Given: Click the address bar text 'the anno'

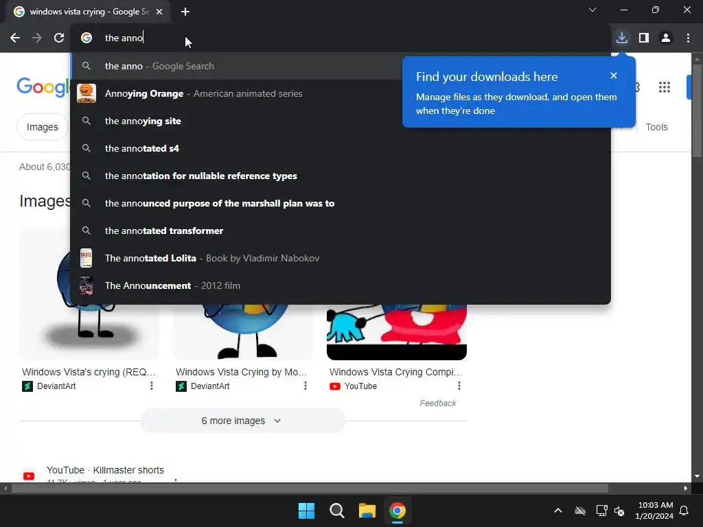Looking at the screenshot, I should pos(124,38).
